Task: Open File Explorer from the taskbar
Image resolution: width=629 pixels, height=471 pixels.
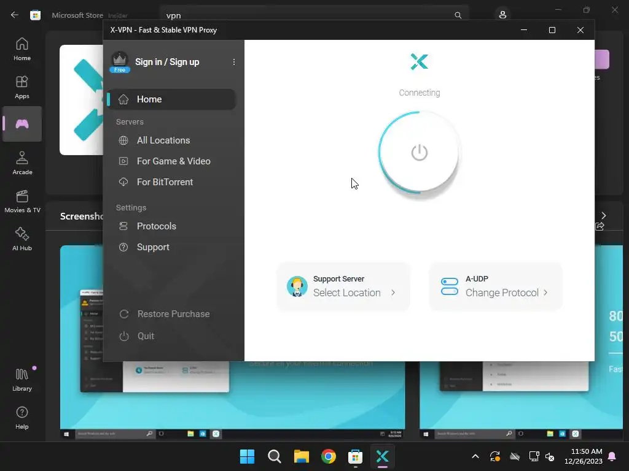Action: (301, 456)
